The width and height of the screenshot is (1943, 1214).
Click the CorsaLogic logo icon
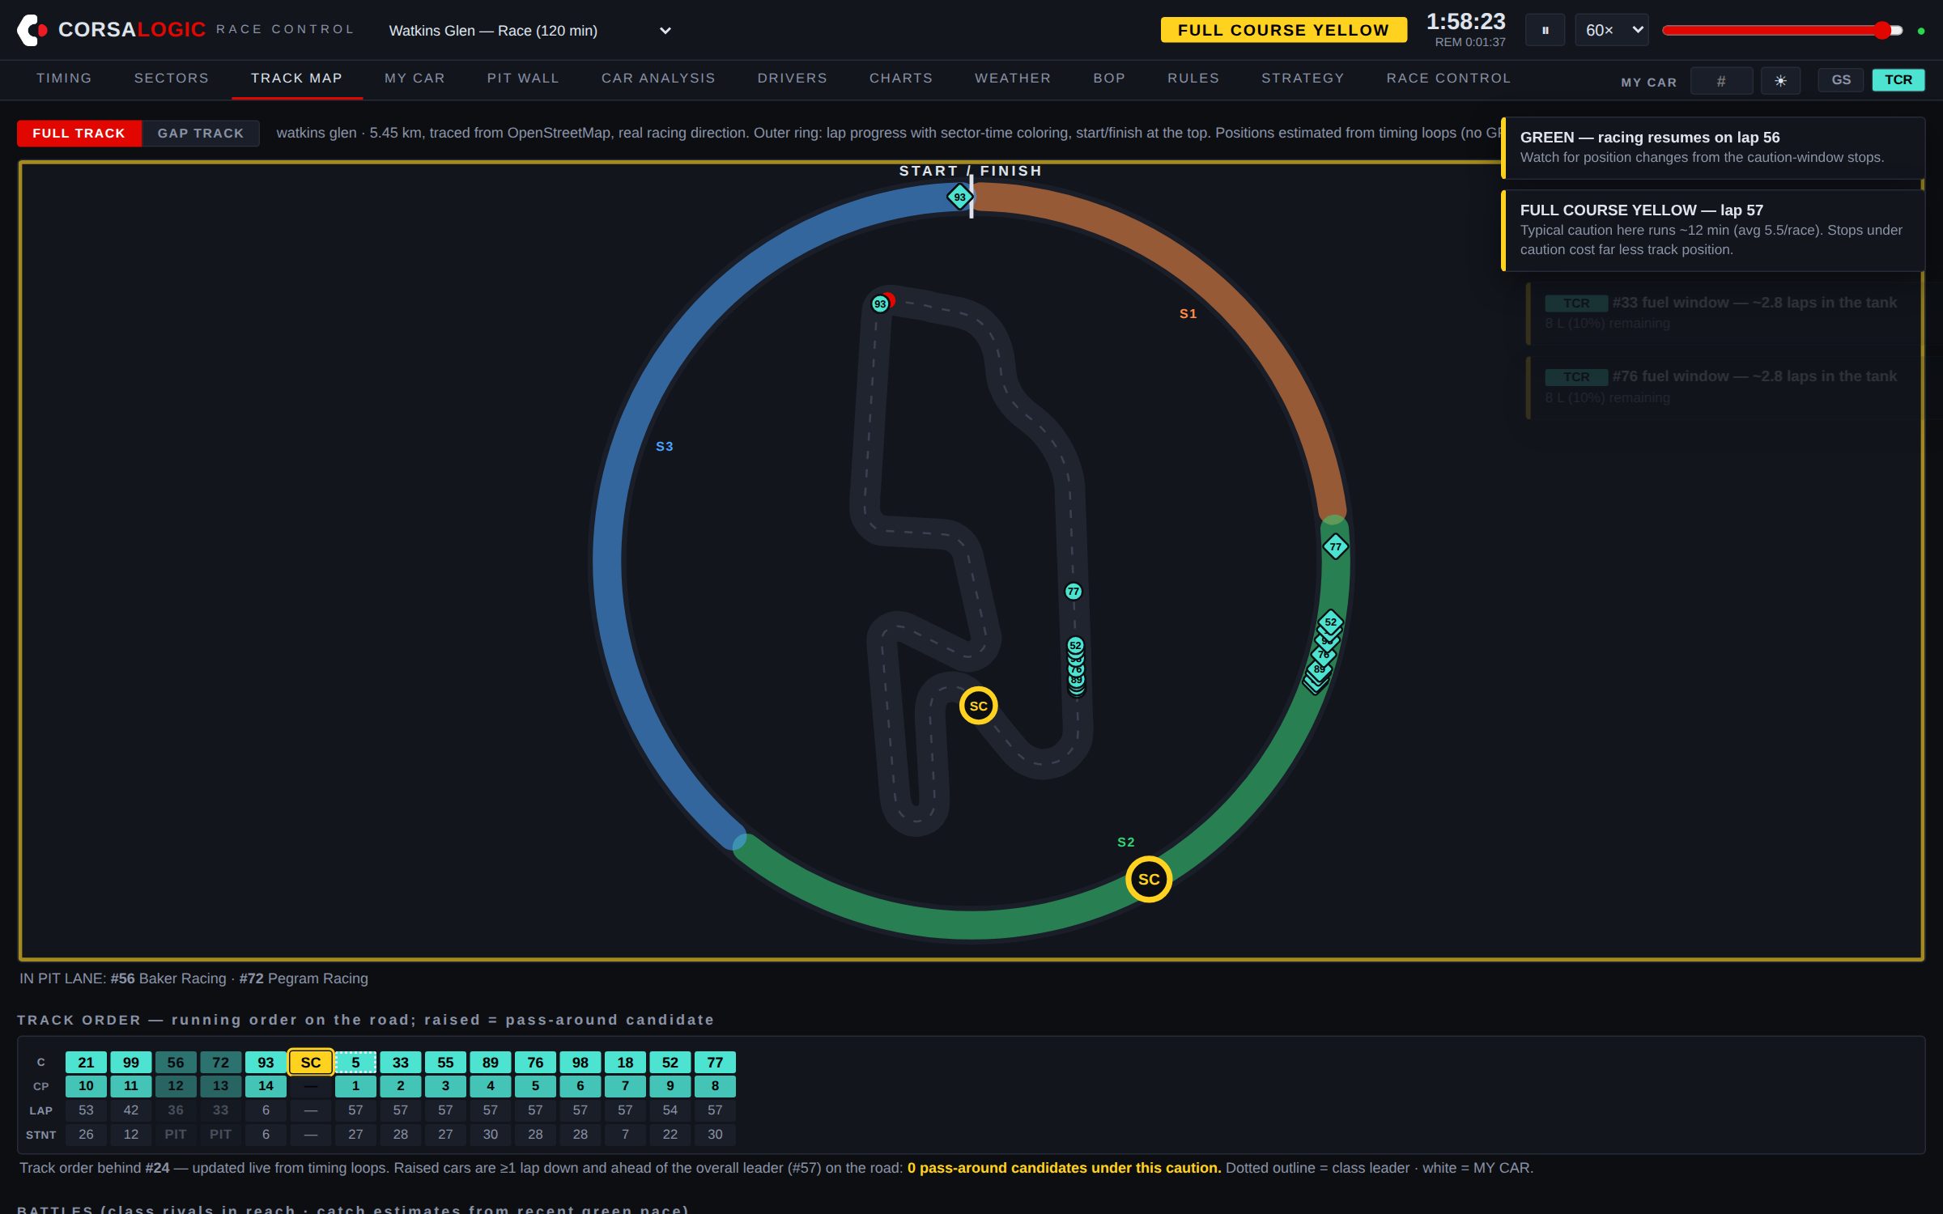[x=32, y=30]
